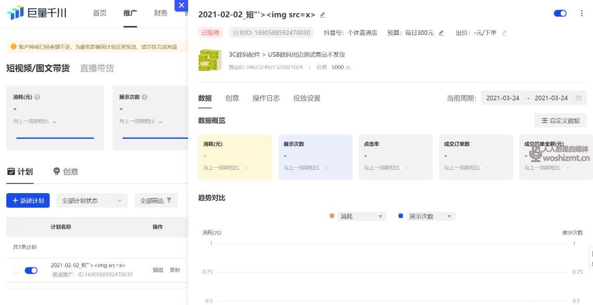This screenshot has height=305, width=593.
Task: Close the detail drawer with X button
Action: [x=181, y=5]
